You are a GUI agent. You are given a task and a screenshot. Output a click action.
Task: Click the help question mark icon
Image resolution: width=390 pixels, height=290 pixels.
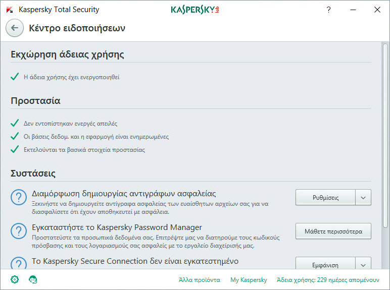click(x=329, y=10)
